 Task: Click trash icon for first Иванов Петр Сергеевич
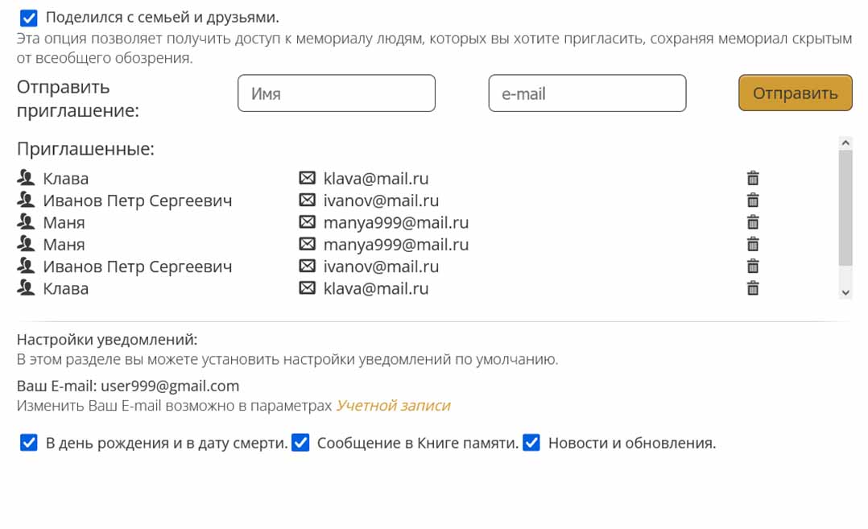tap(753, 200)
